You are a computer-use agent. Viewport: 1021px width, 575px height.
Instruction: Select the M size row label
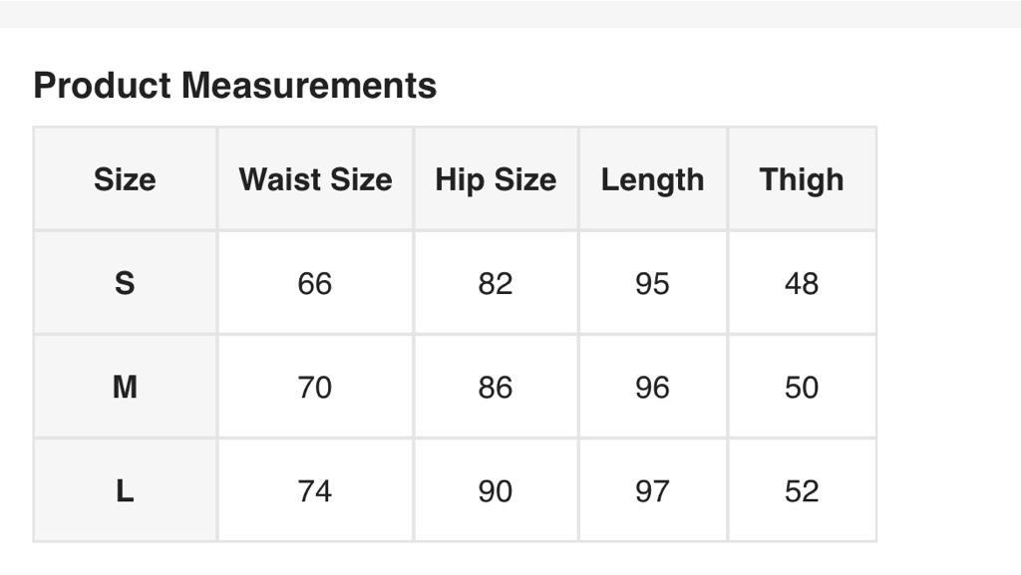tap(125, 387)
